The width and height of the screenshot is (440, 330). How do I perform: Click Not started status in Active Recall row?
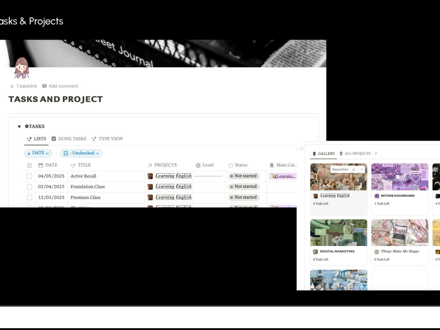coord(244,176)
